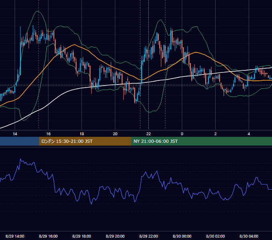This screenshot has height=240, width=272.
Task: Click the orange moving average peak near 18
Action: tap(74, 44)
